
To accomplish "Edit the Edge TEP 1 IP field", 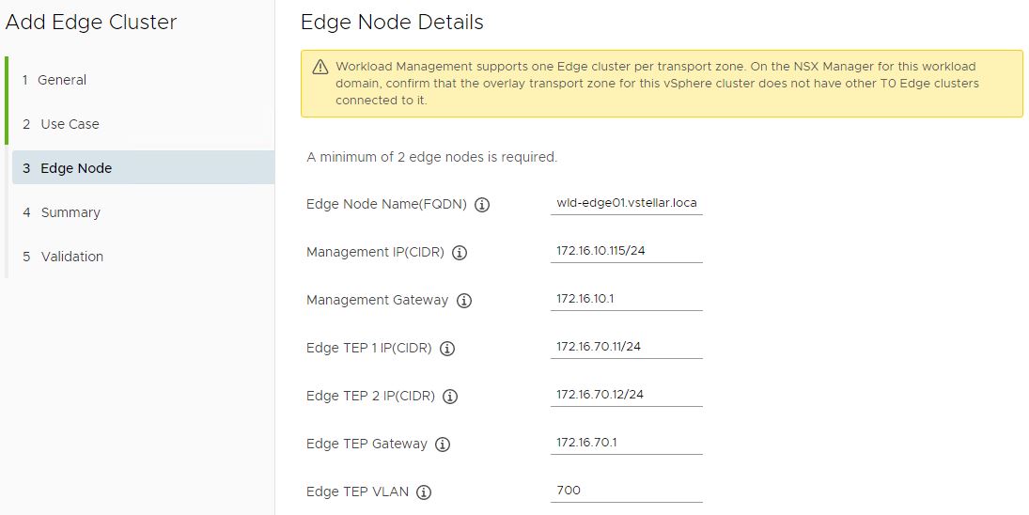I will (627, 347).
